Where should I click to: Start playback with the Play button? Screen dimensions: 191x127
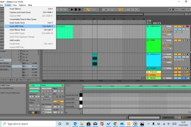pos(72,10)
